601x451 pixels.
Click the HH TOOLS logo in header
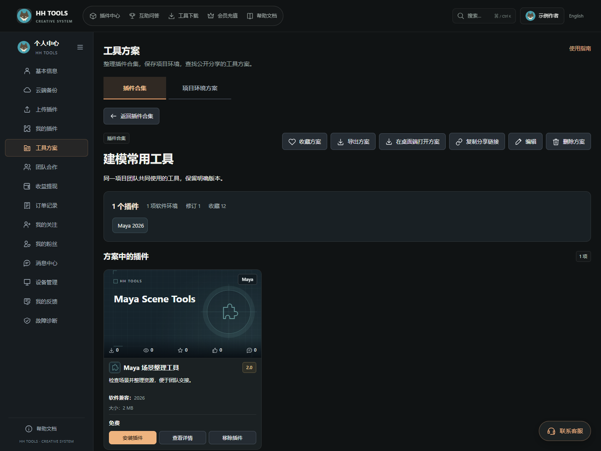pyautogui.click(x=45, y=16)
